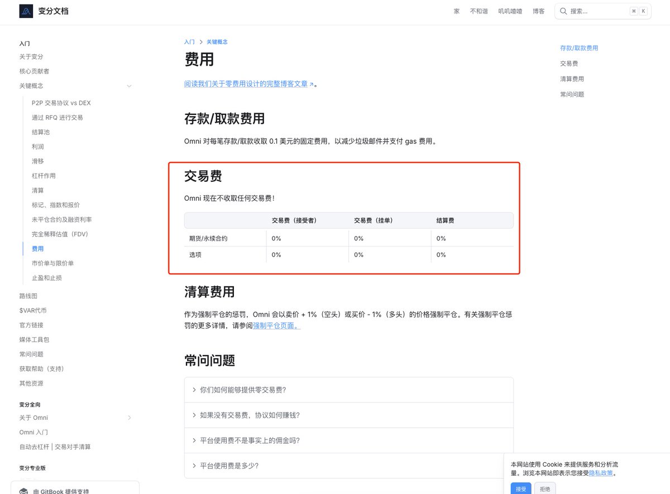Open 官方链接 in sidebar
Image resolution: width=670 pixels, height=494 pixels.
coord(31,325)
